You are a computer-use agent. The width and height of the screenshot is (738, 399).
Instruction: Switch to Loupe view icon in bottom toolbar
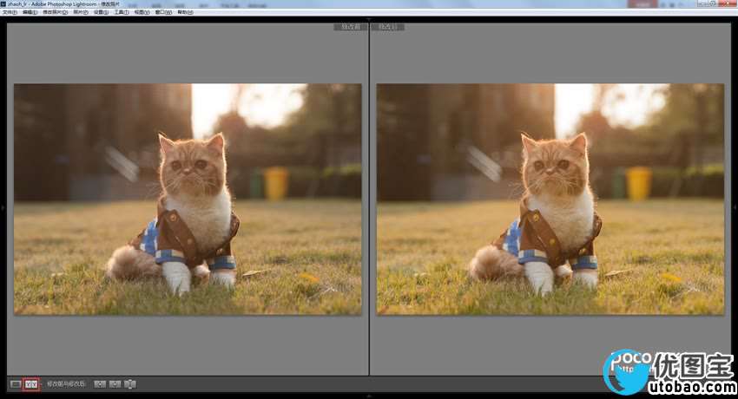15,383
